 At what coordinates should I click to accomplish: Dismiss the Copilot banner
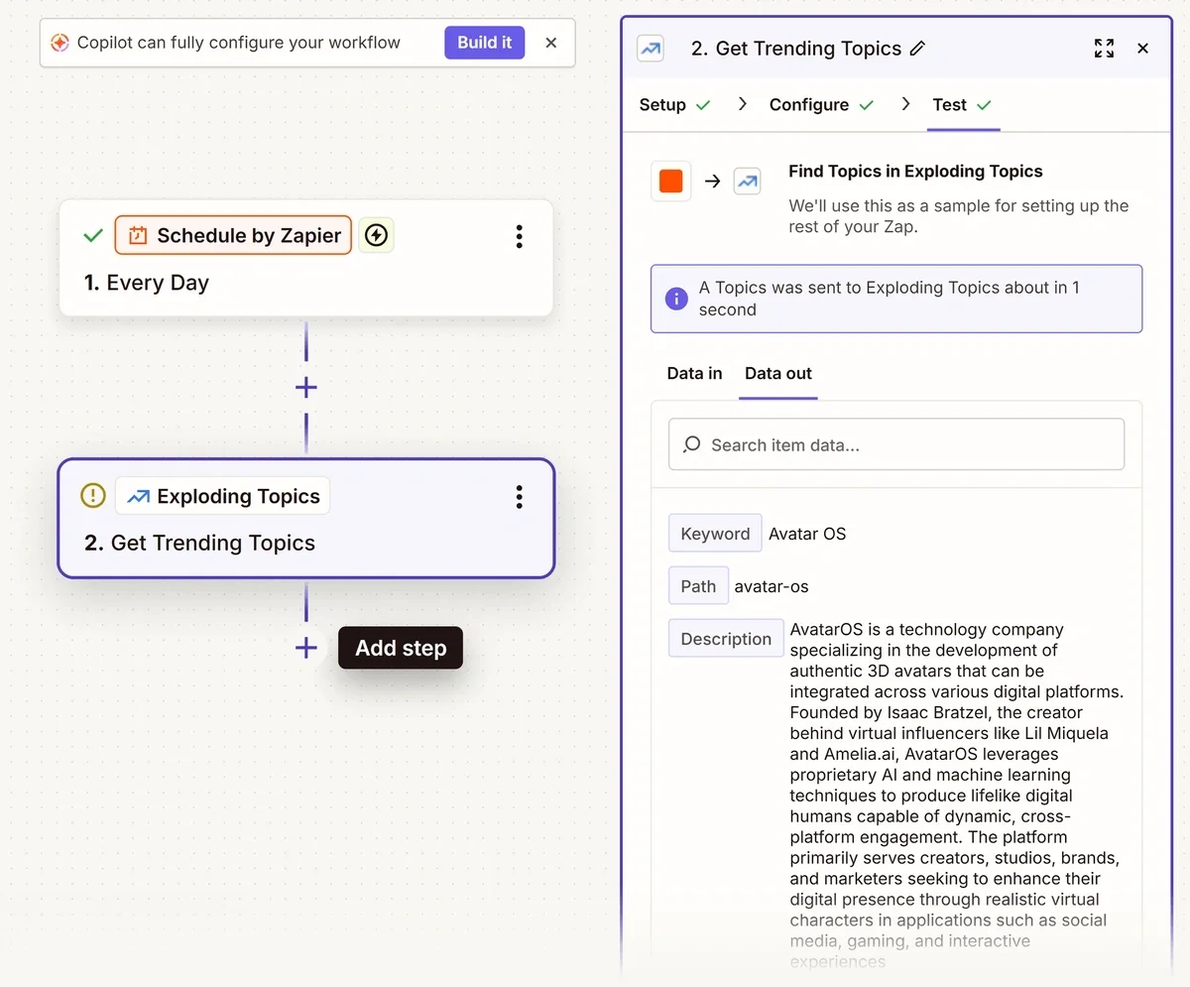[x=551, y=43]
